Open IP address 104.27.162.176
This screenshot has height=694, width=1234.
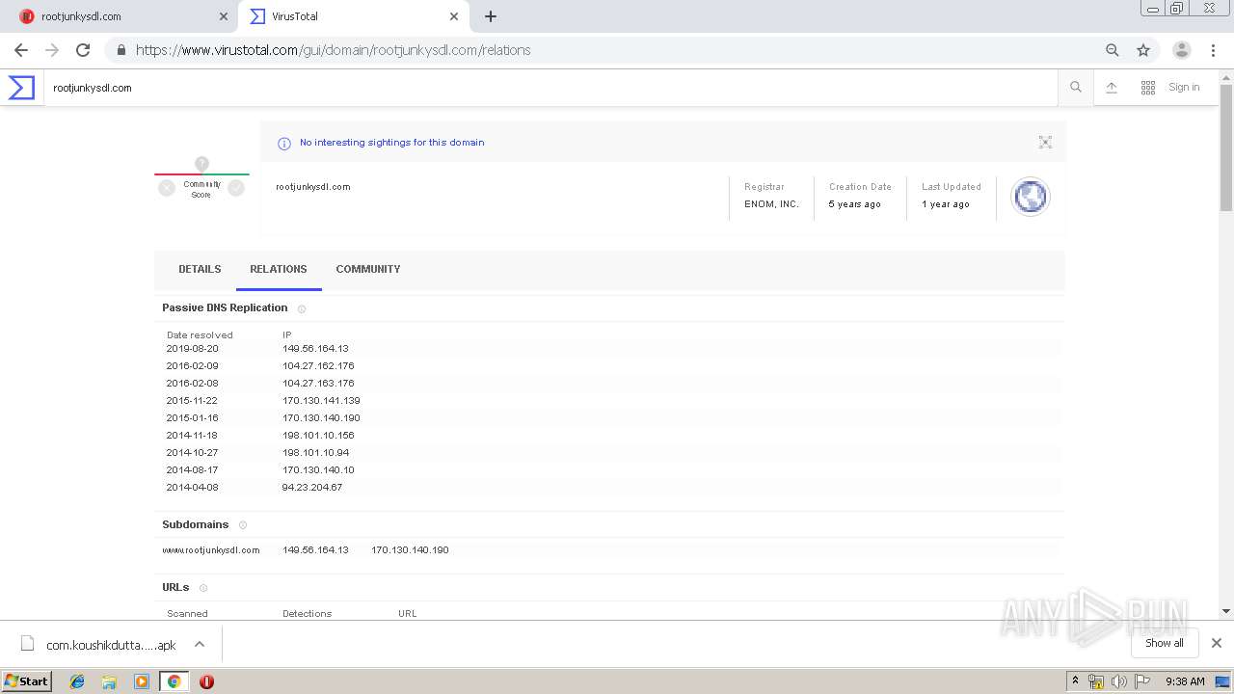pyautogui.click(x=318, y=365)
